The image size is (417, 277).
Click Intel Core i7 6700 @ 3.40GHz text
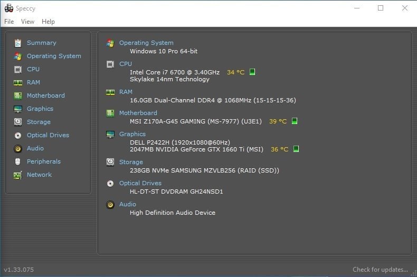click(x=175, y=72)
